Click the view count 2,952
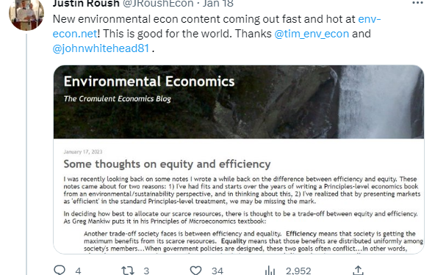Image resolution: width=435 pixels, height=275 pixels. point(298,271)
